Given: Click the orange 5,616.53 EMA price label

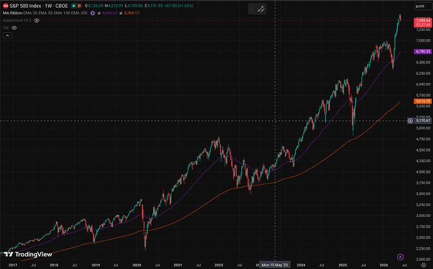Looking at the screenshot, I should [x=423, y=101].
